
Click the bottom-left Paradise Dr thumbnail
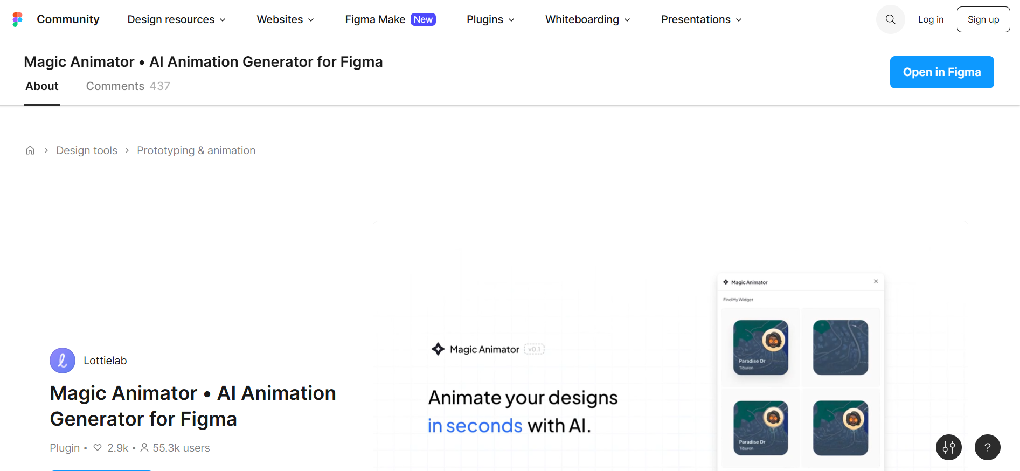760,428
